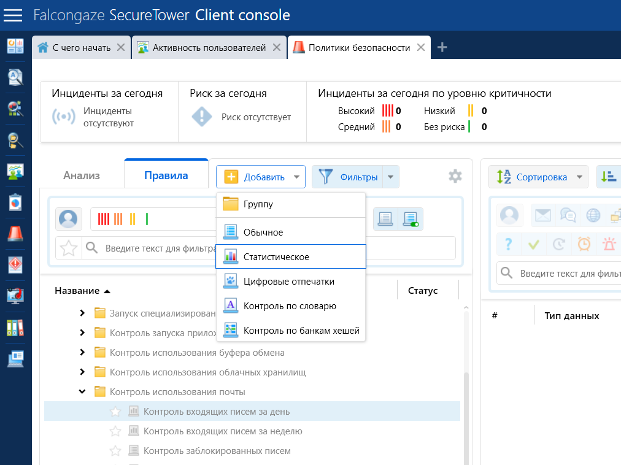The image size is (621, 465).
Task: Toggle the no-risk green bar filter
Action: pos(147,218)
